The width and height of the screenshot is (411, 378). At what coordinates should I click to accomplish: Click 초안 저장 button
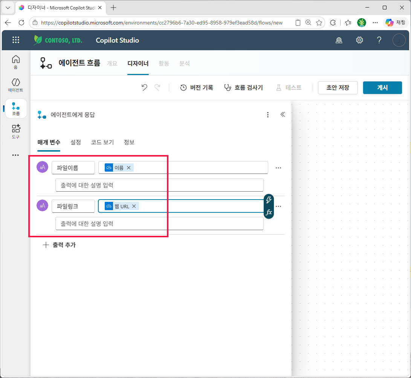coord(338,88)
